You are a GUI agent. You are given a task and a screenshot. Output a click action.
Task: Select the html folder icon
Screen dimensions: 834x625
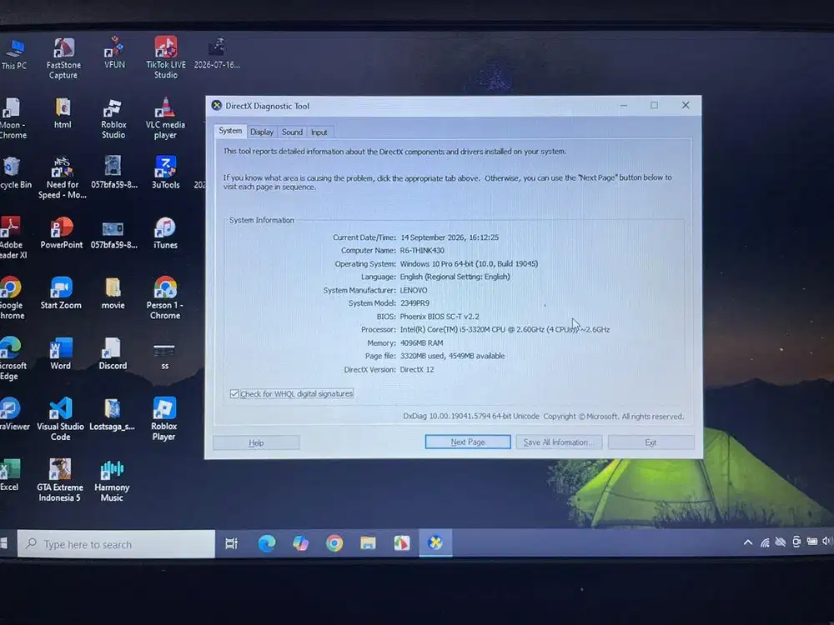[63, 113]
